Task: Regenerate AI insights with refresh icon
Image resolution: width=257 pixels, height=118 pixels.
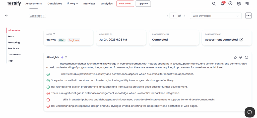Action: [246, 57]
